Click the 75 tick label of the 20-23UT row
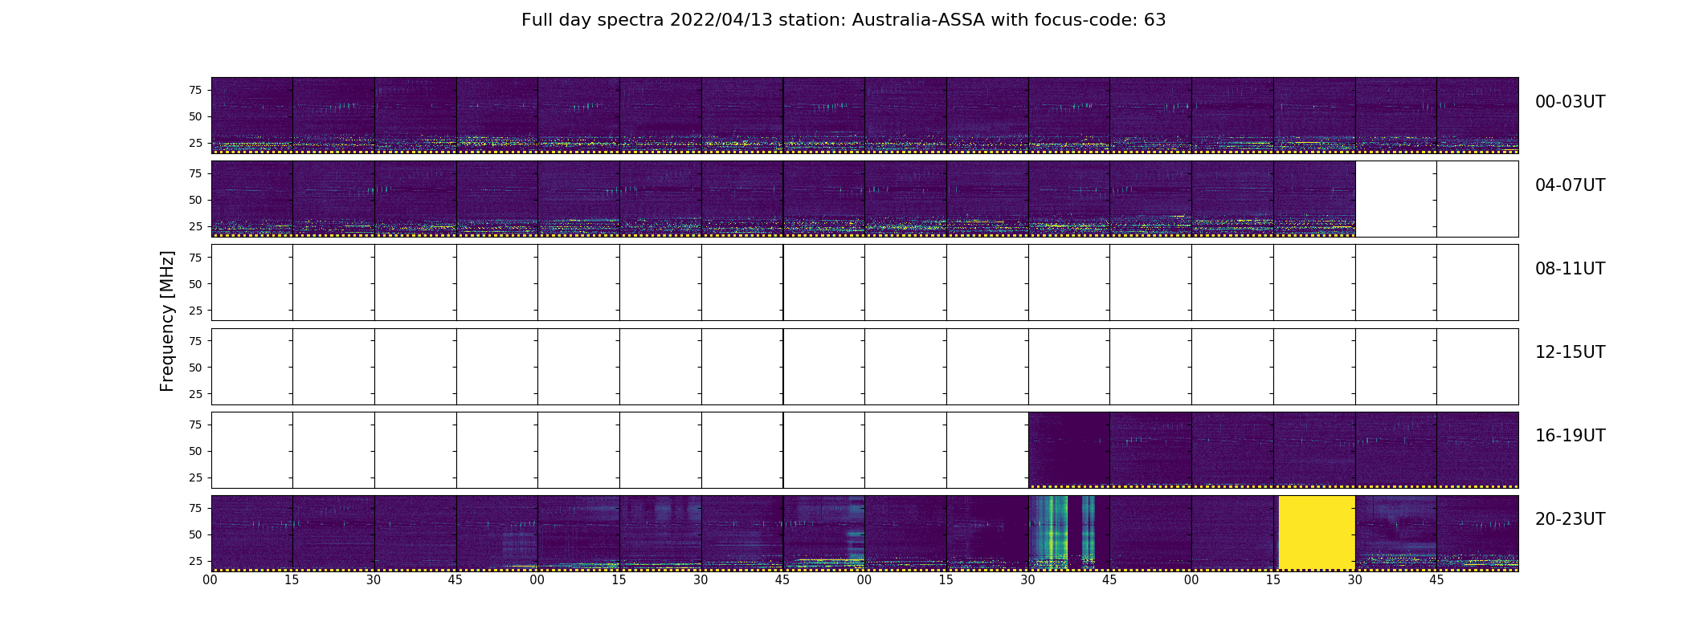 pyautogui.click(x=195, y=509)
